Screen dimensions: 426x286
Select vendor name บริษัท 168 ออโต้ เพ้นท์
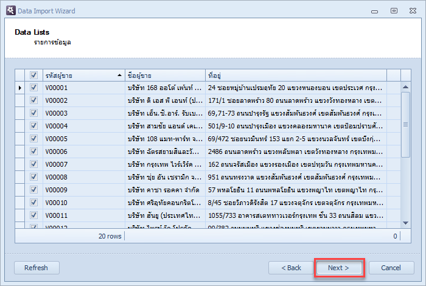[x=165, y=88]
